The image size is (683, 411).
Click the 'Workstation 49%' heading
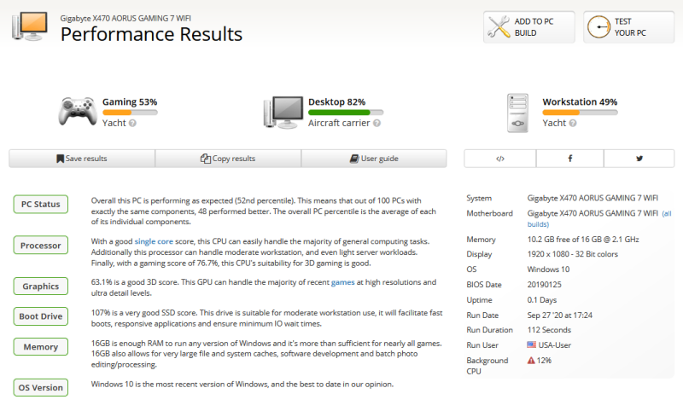(580, 101)
